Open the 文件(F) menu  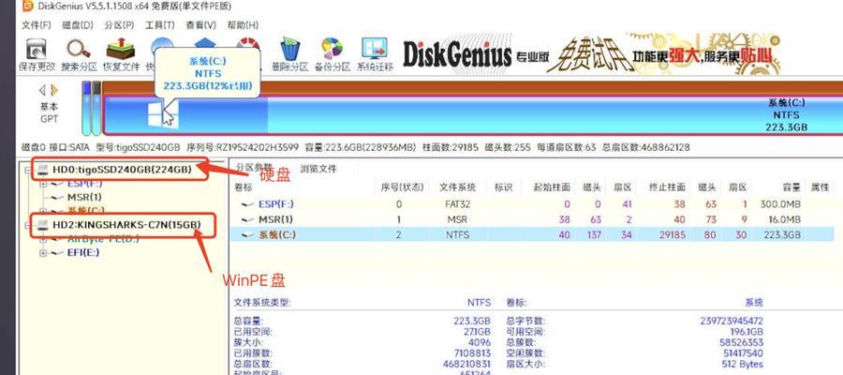tap(36, 24)
